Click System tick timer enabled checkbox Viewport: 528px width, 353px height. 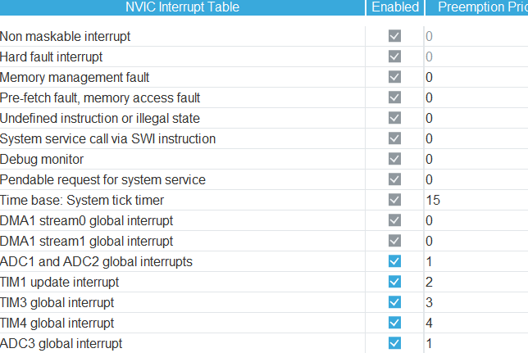point(395,200)
